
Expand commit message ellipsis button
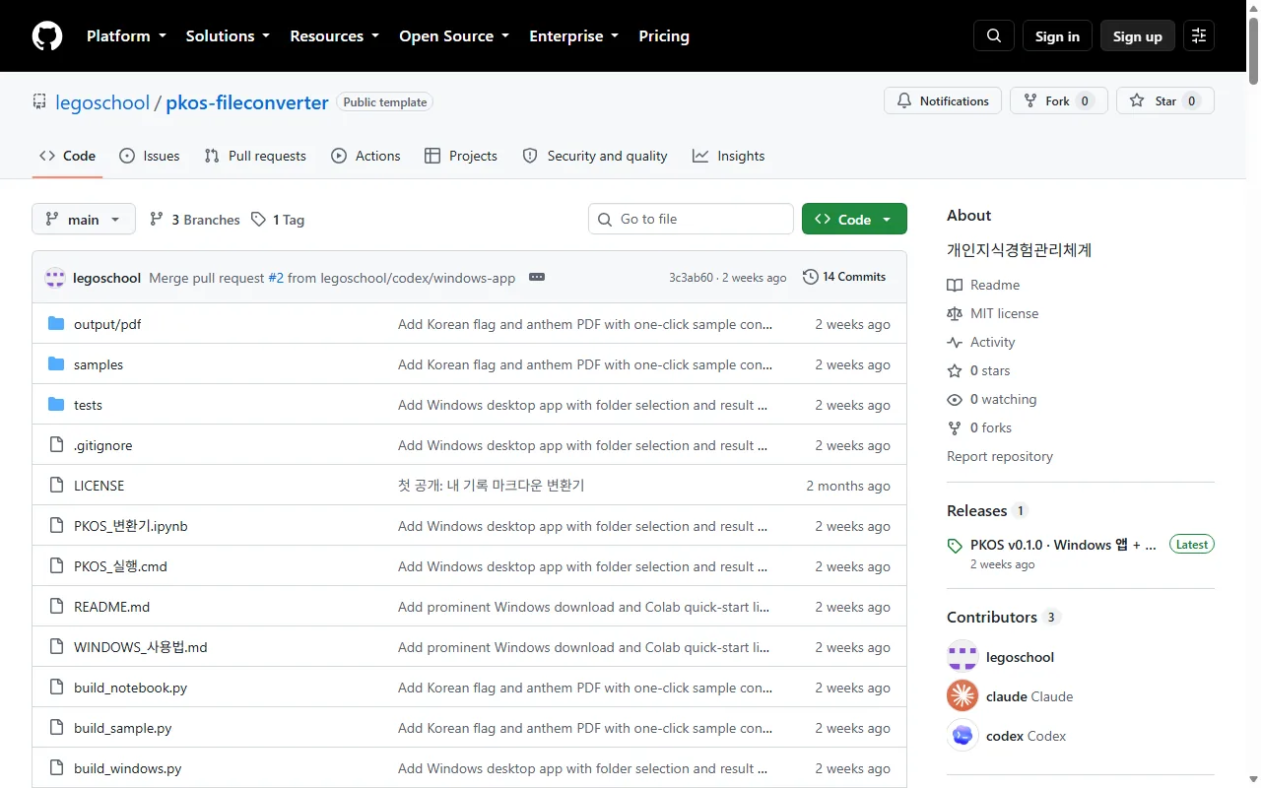point(537,278)
